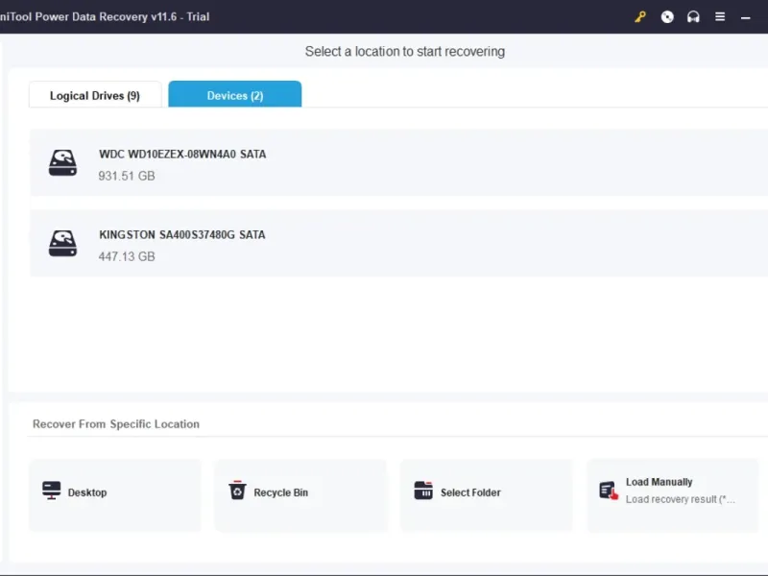The width and height of the screenshot is (768, 576).
Task: Open the hamburger menu icon
Action: click(720, 17)
